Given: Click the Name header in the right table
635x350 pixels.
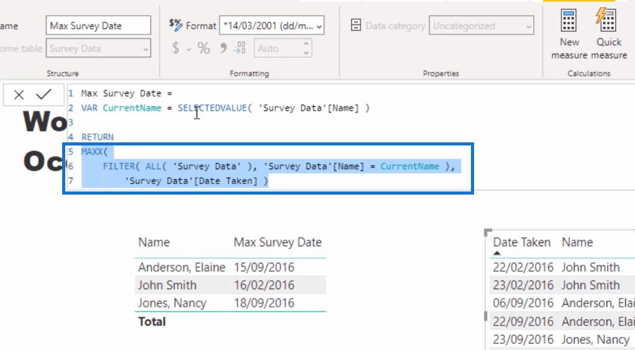Looking at the screenshot, I should (577, 242).
